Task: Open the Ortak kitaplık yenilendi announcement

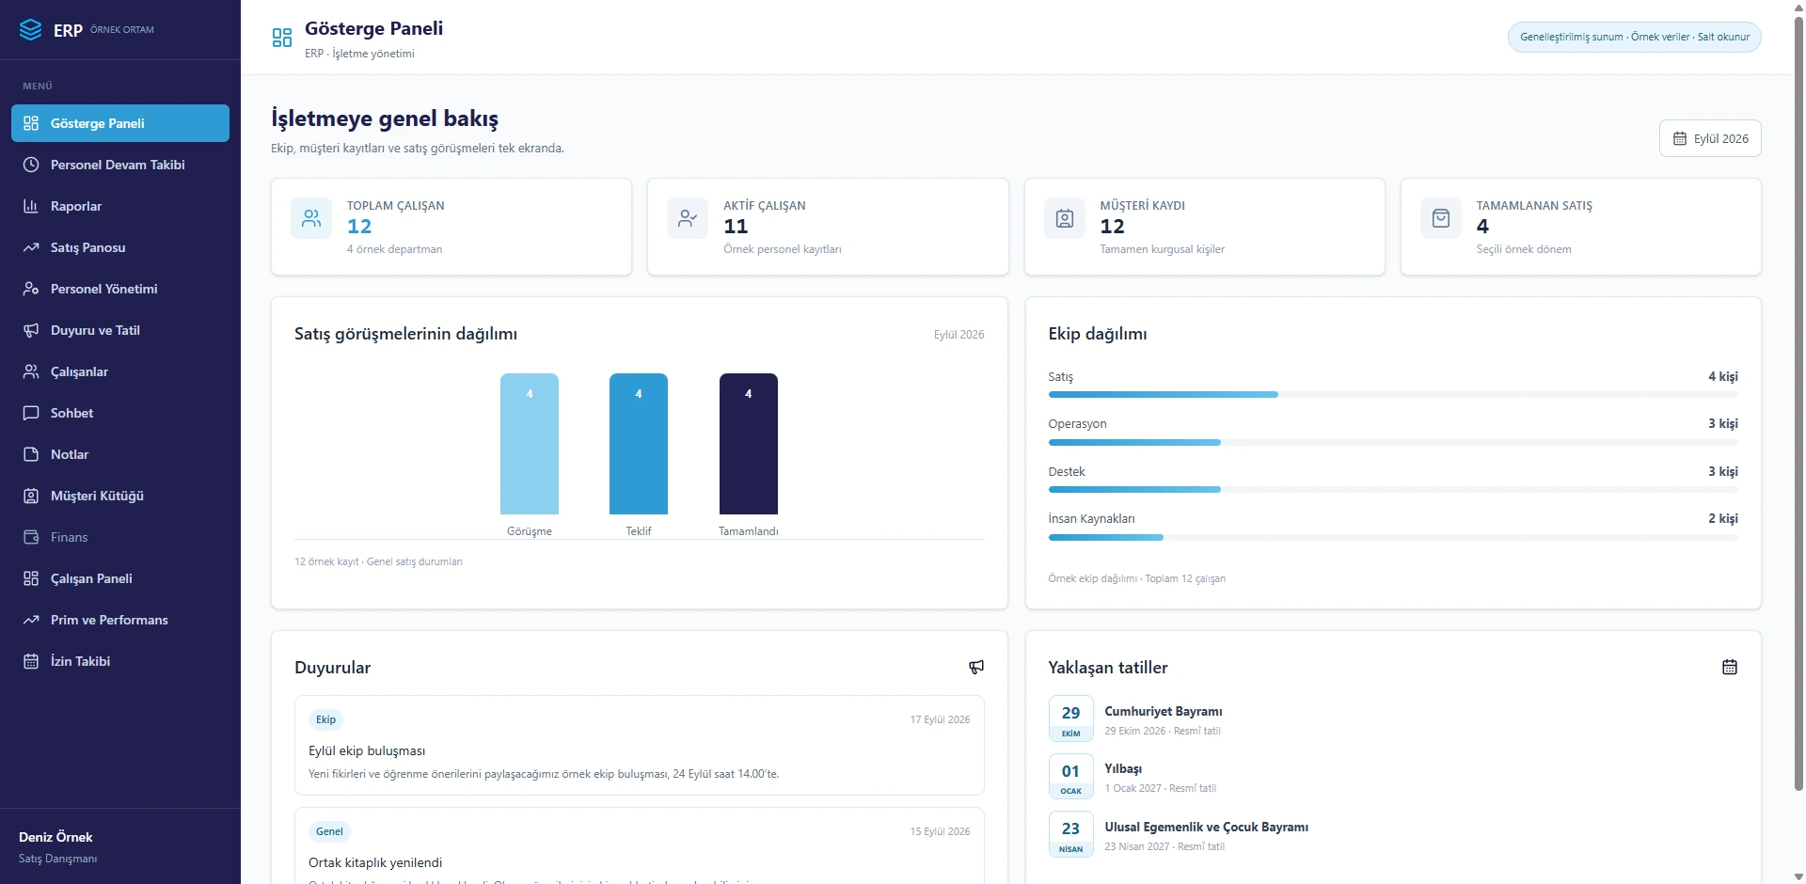Action: pyautogui.click(x=640, y=846)
